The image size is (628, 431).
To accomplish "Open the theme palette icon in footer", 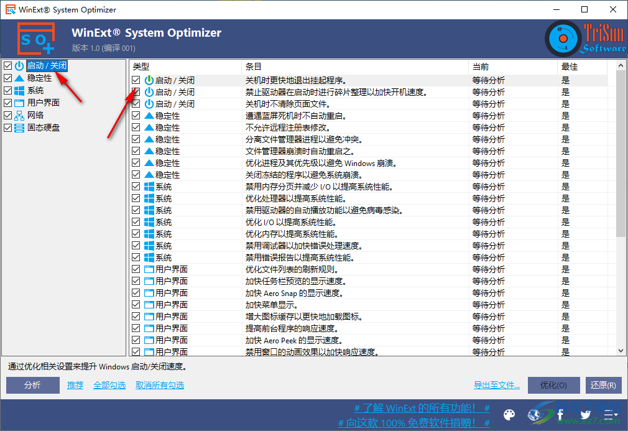I will pyautogui.click(x=509, y=415).
